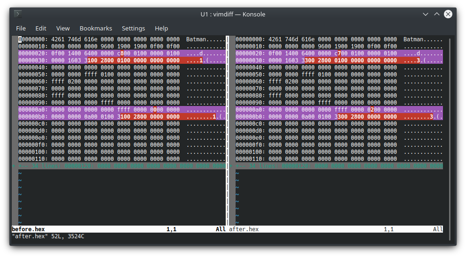
Task: Open the View menu
Action: tap(63, 29)
